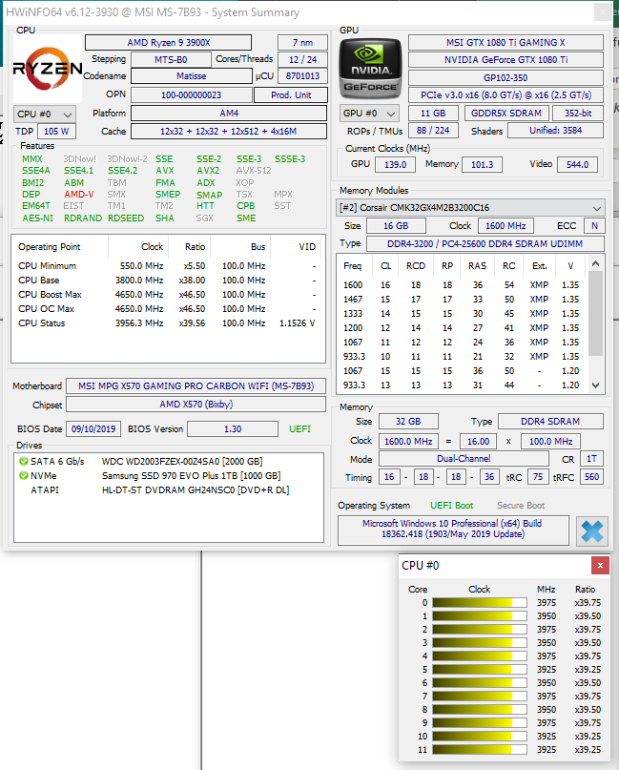Viewport: 619px width, 770px height.
Task: Click the MTS-B0 stepping field
Action: coord(171,60)
